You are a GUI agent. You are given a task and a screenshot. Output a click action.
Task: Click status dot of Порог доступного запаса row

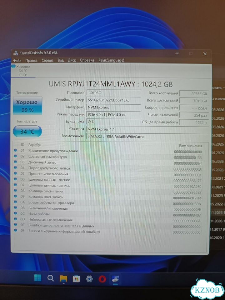click(16, 167)
